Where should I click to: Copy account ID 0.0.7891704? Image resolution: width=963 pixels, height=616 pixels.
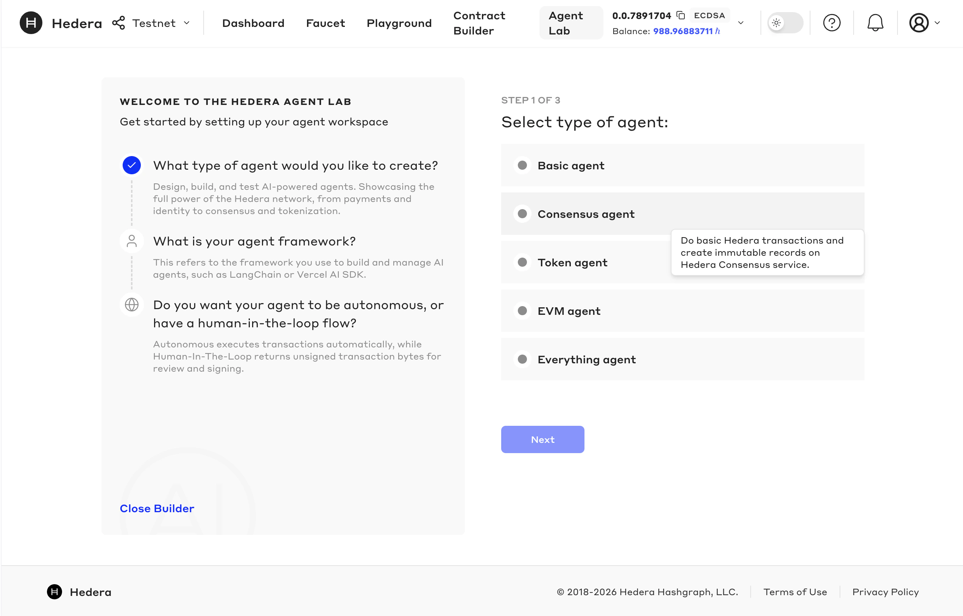[x=681, y=15]
